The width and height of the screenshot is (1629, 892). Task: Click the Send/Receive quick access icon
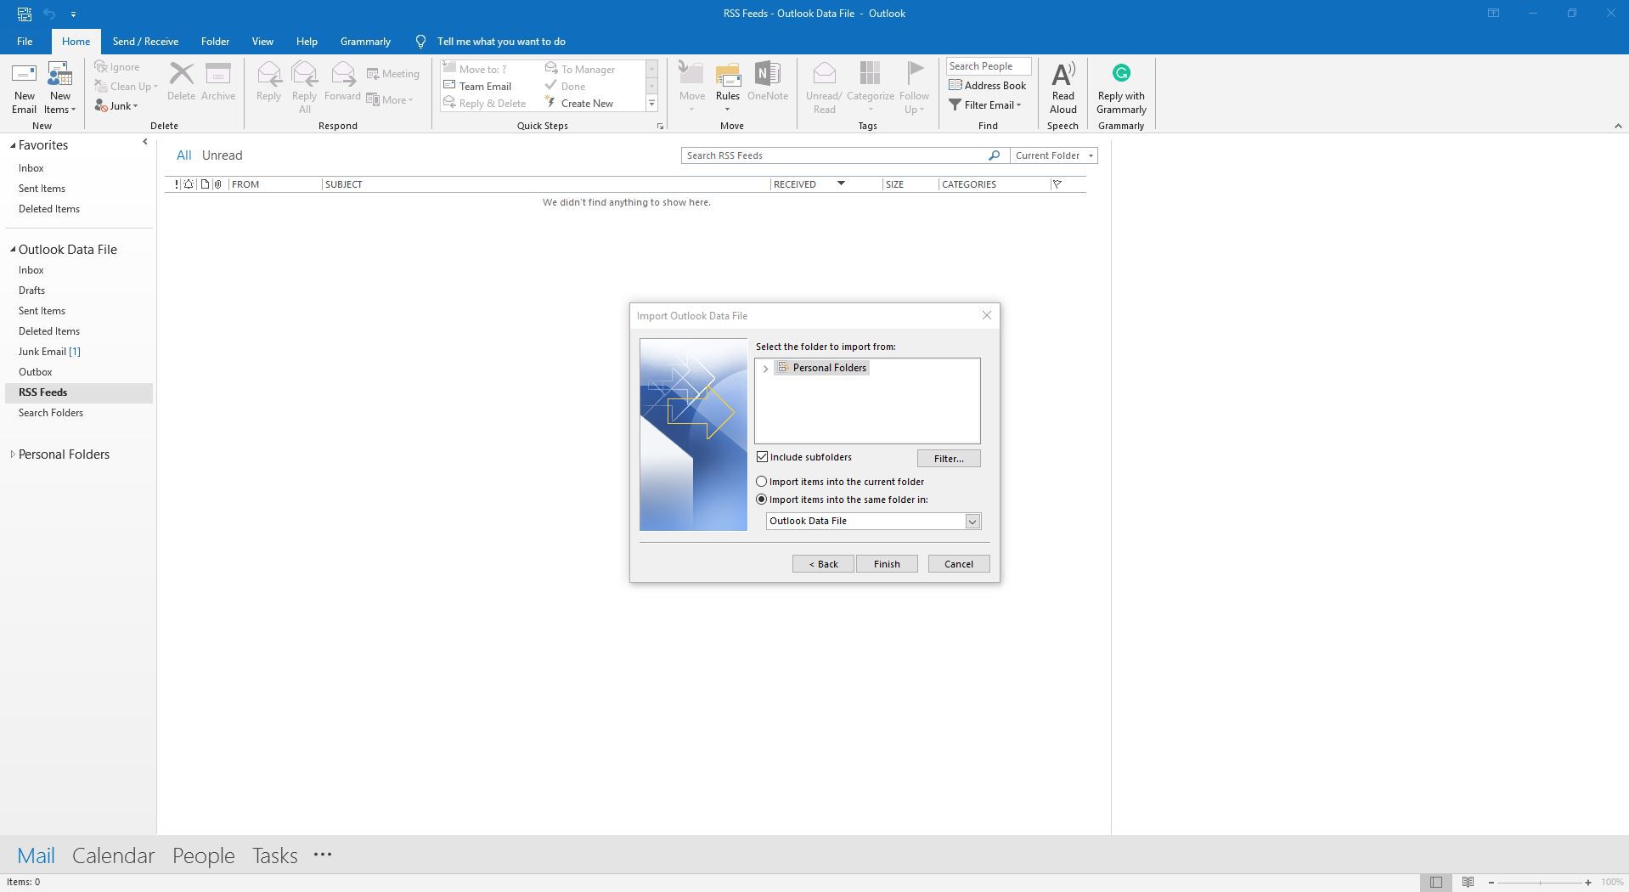coord(24,14)
